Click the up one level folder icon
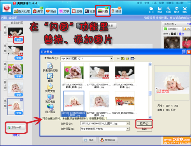This screenshot has width=191, height=146. (x=123, y=58)
